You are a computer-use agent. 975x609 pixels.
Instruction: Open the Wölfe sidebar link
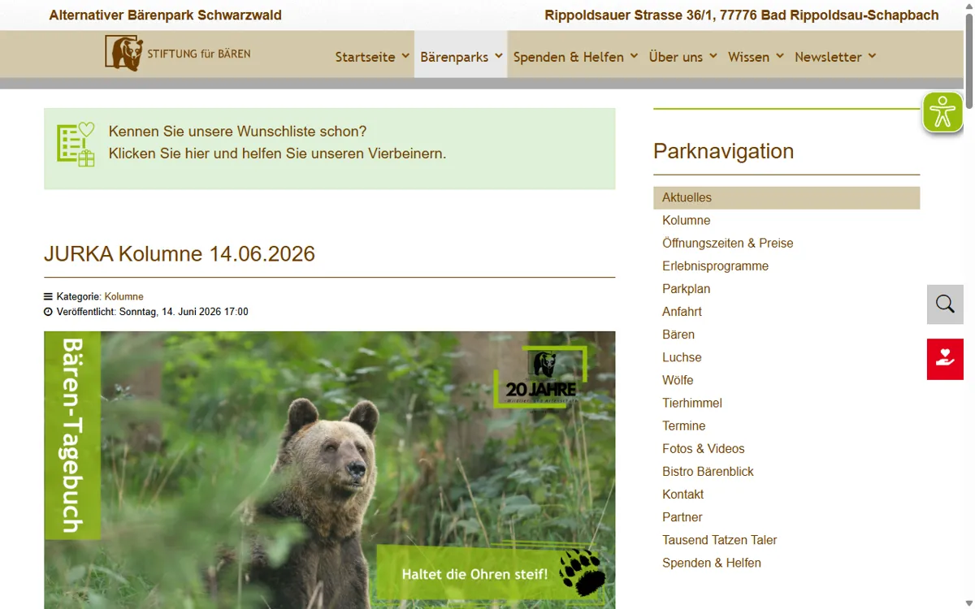click(x=678, y=379)
